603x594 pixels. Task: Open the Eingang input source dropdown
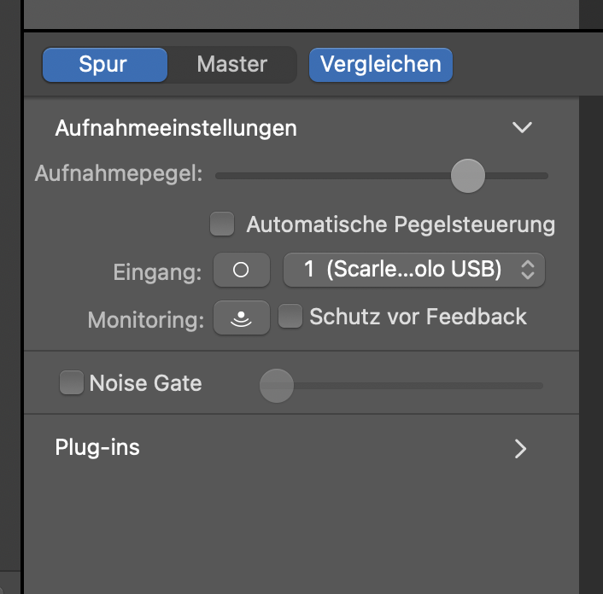pos(413,270)
